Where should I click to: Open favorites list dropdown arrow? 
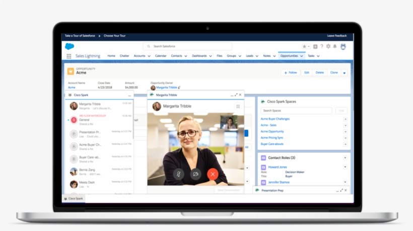click(x=309, y=47)
